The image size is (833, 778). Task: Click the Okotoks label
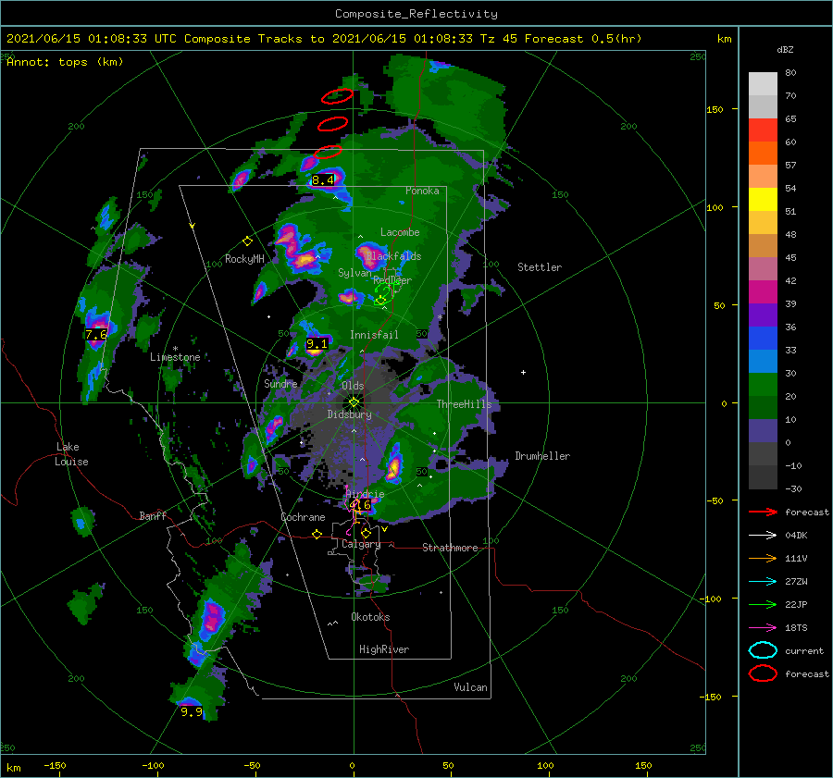(370, 616)
